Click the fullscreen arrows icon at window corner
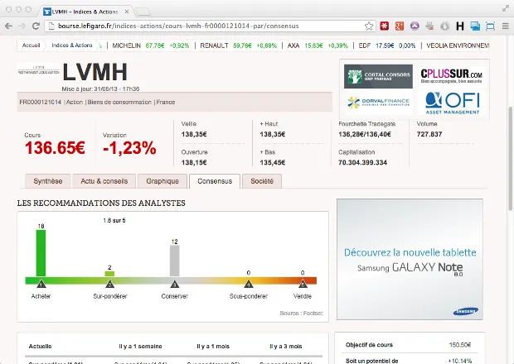Viewport: 514px width, 364px height. [x=506, y=9]
